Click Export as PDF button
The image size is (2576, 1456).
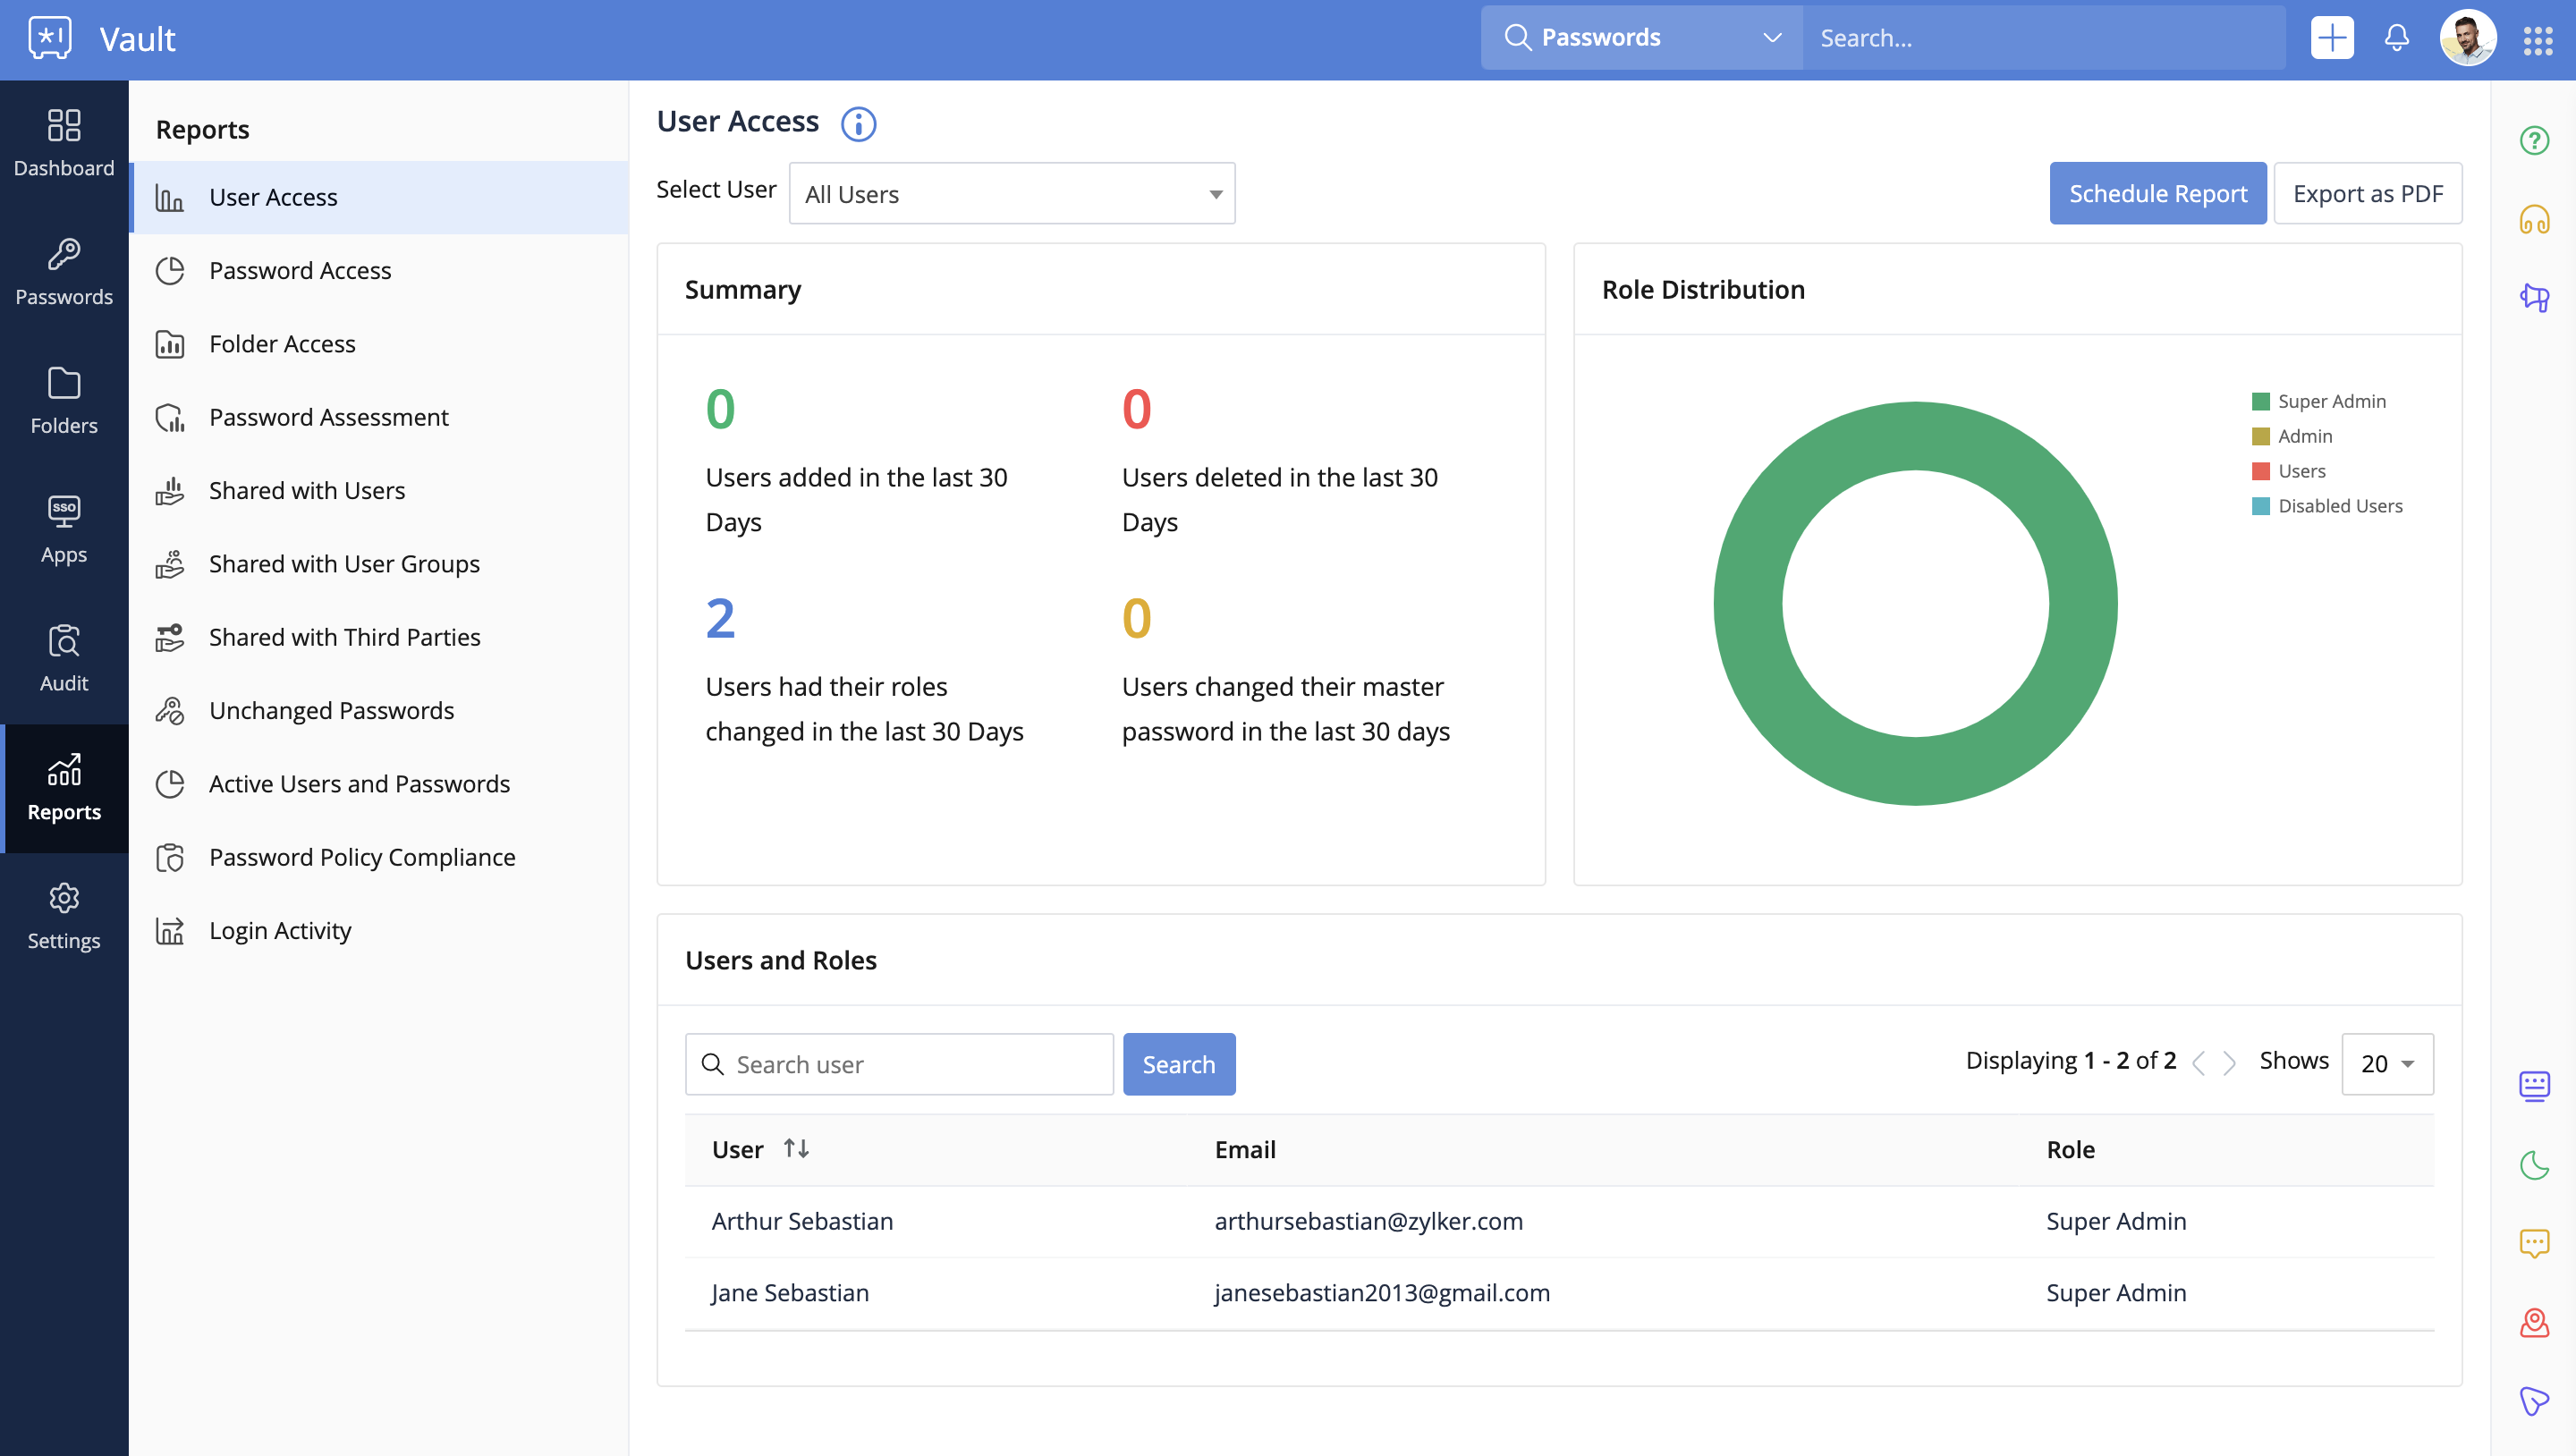coord(2367,194)
